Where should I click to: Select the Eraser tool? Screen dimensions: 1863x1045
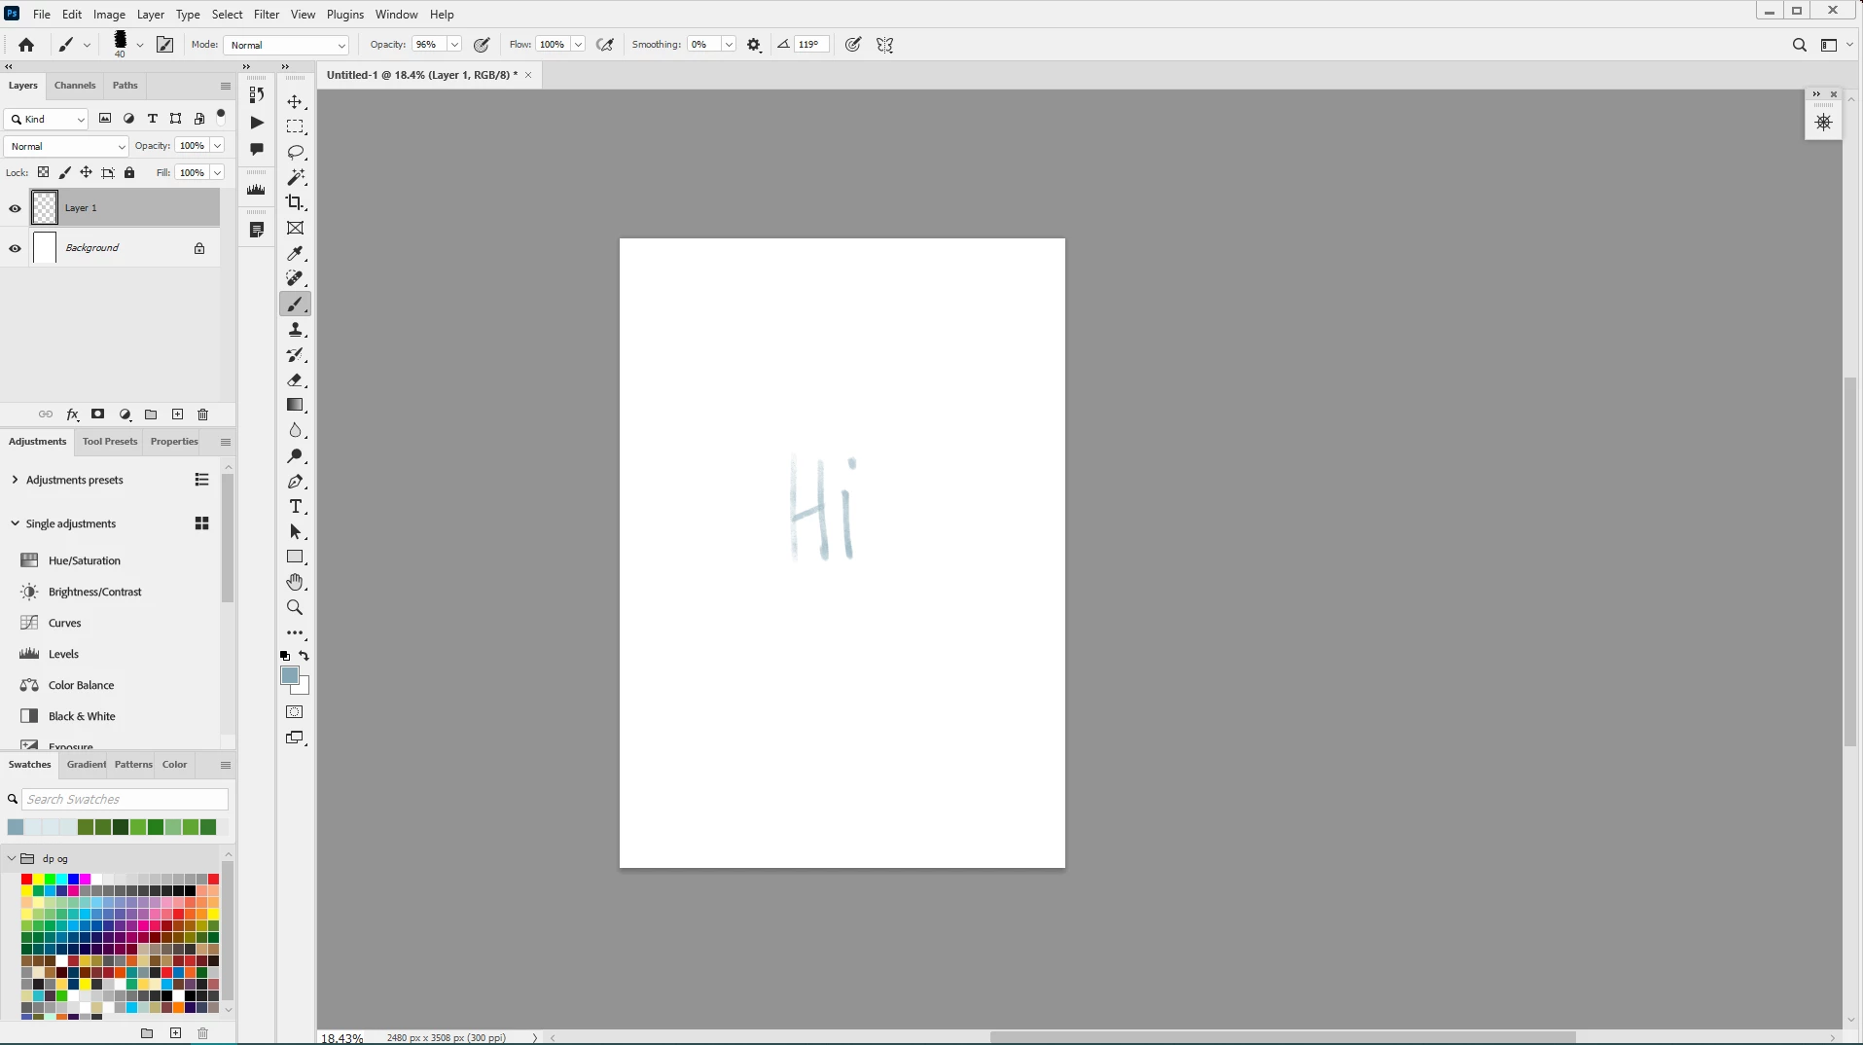pos(295,380)
